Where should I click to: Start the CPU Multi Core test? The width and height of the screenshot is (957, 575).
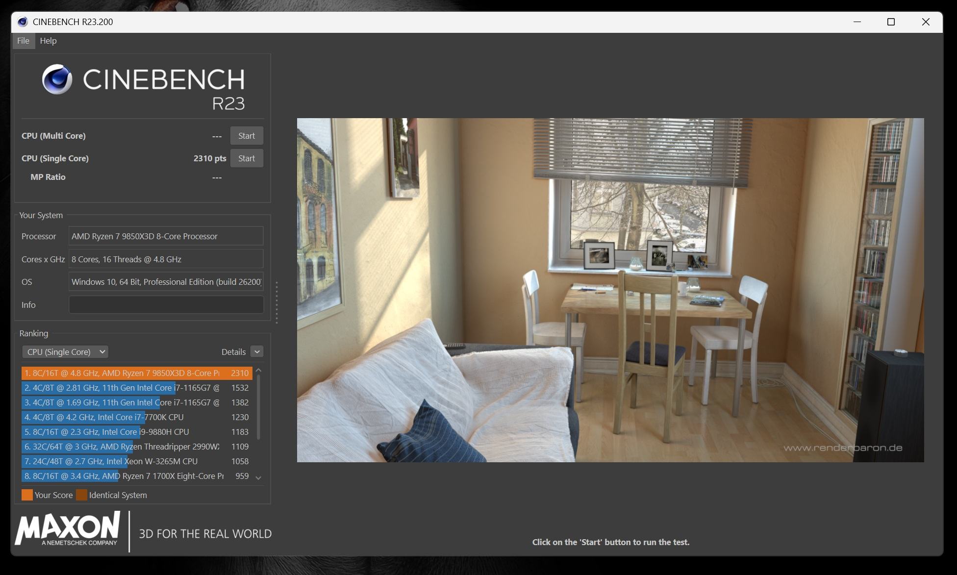(246, 136)
